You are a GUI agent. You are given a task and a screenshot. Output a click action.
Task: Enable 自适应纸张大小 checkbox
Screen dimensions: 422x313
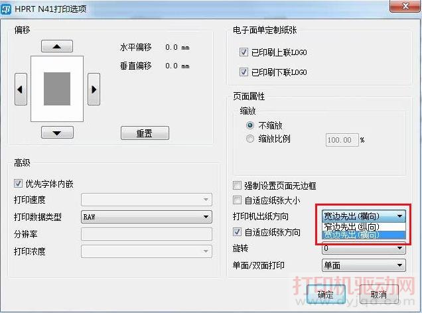(238, 200)
